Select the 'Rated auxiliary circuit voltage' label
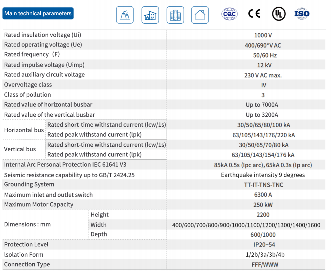 point(45,74)
